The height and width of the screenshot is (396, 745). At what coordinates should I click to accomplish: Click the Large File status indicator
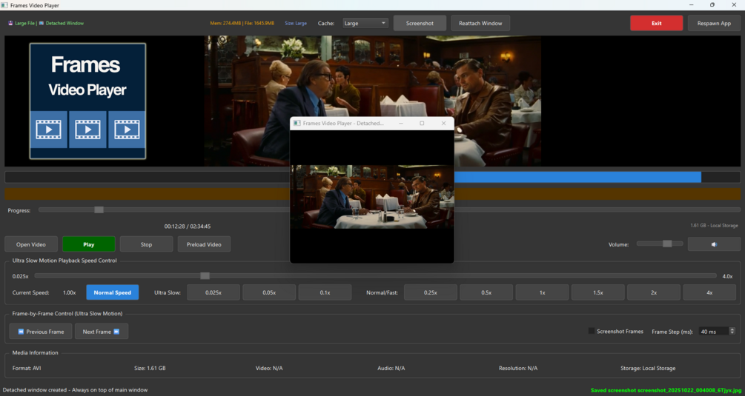coord(21,23)
